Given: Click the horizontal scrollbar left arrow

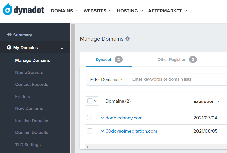Looking at the screenshot, I should pyautogui.click(x=87, y=147).
